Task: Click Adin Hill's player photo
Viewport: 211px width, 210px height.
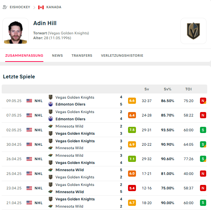Action: click(x=15, y=31)
